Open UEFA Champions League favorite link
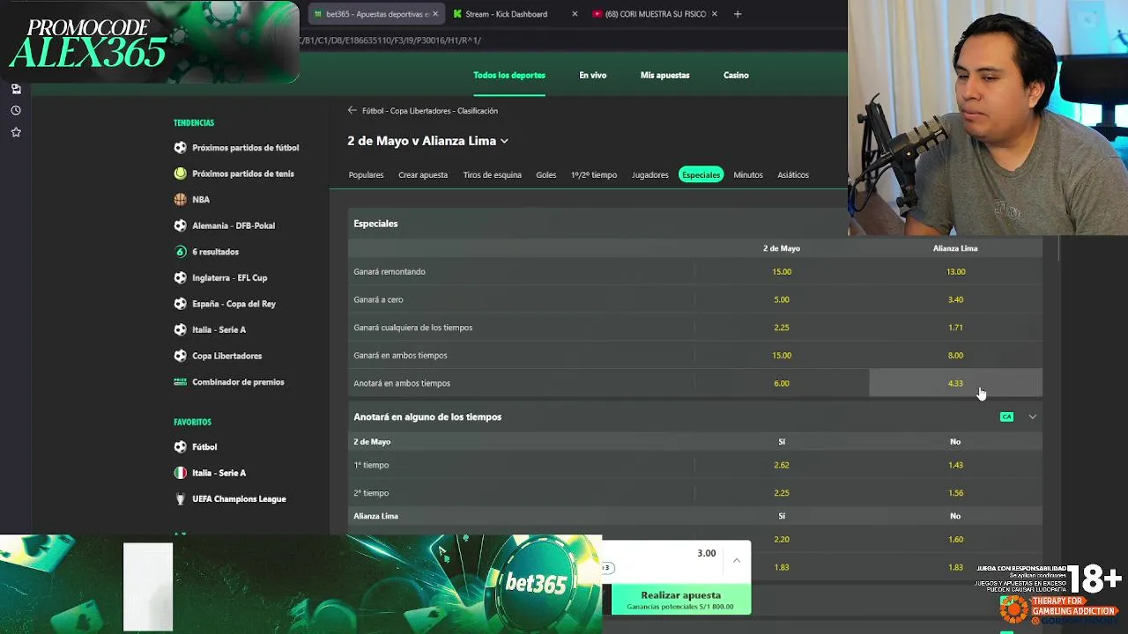The image size is (1128, 634). 239,499
